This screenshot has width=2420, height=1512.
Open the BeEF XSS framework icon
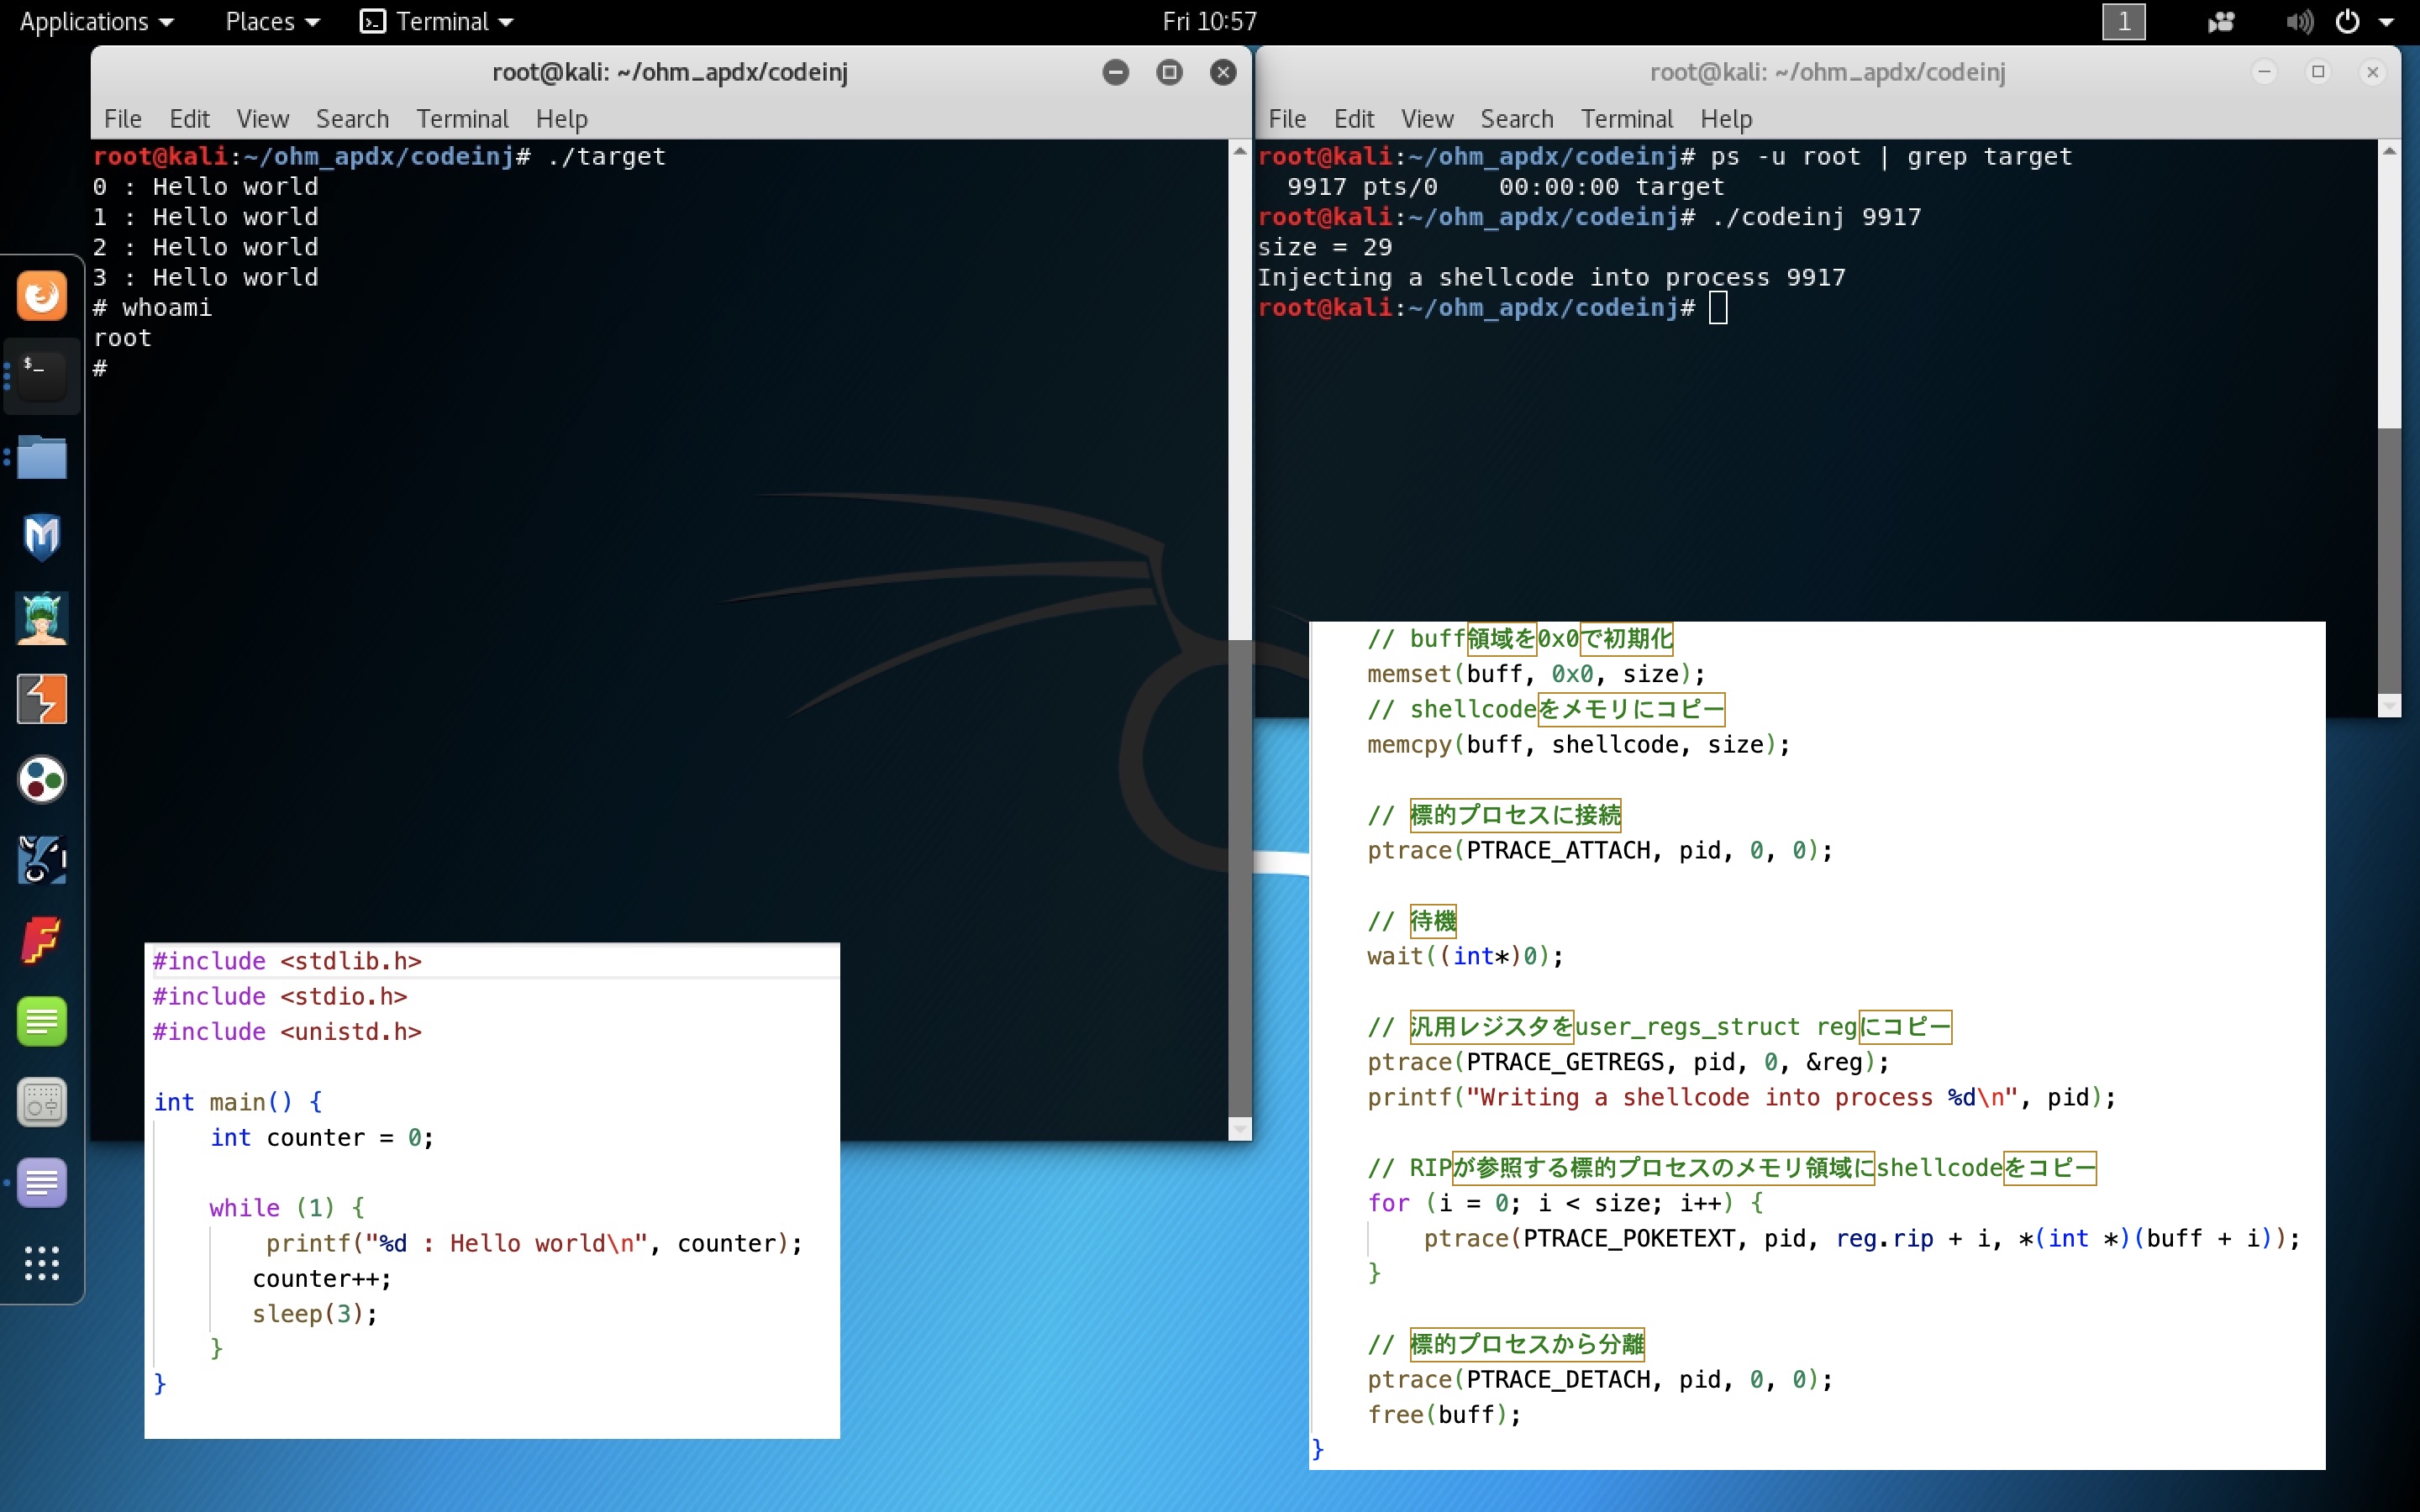pos(41,859)
